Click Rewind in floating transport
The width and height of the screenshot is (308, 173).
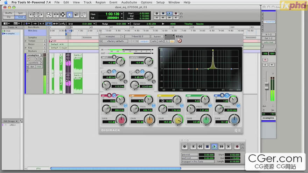point(200,146)
